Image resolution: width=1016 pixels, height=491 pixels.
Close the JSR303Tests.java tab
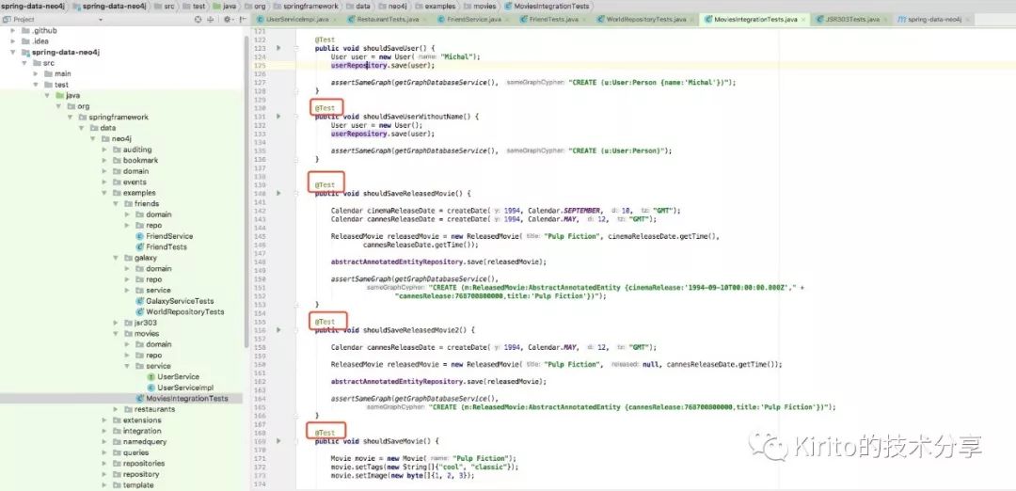coord(885,20)
